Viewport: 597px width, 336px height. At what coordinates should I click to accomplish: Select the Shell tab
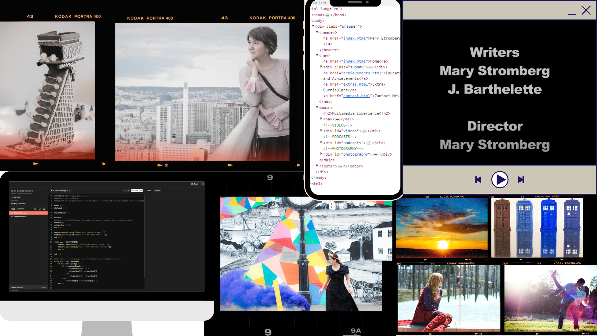coord(149,190)
